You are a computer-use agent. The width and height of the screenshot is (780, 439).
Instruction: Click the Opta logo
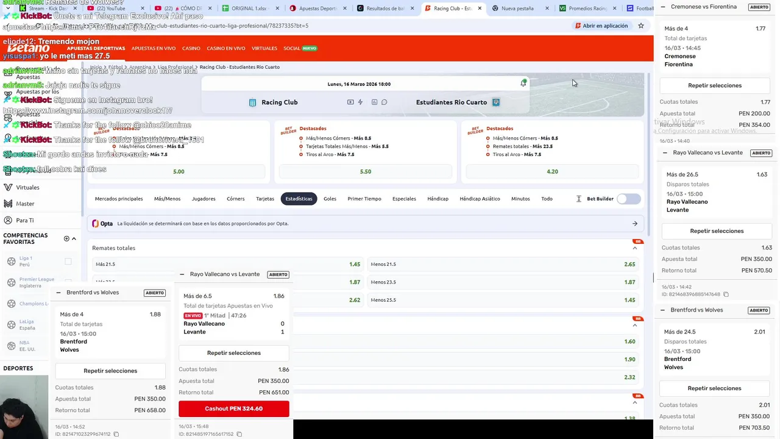pos(102,224)
